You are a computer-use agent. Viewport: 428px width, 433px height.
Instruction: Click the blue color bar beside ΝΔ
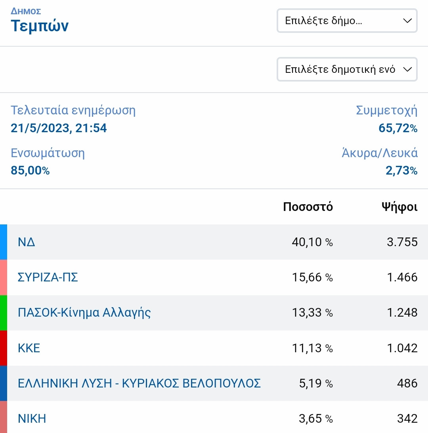(3, 242)
